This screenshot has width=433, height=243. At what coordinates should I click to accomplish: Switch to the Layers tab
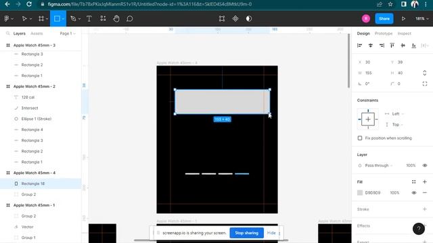click(x=20, y=33)
